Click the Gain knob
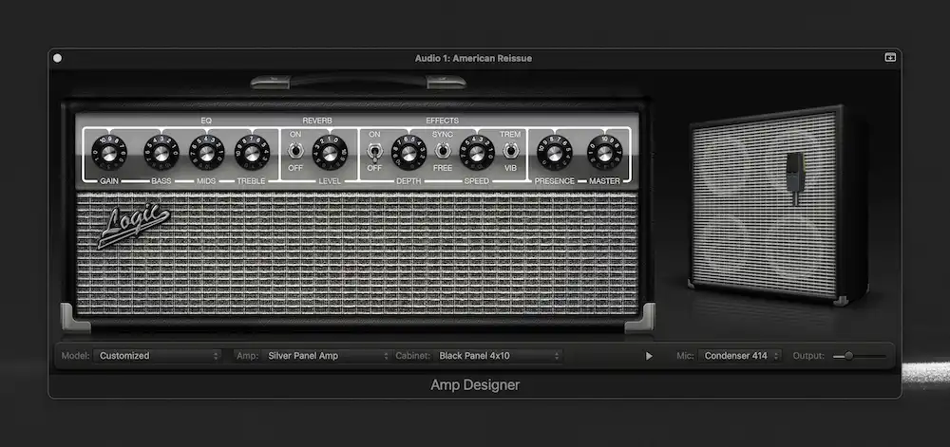Viewport: 950px width, 447px height. (109, 153)
